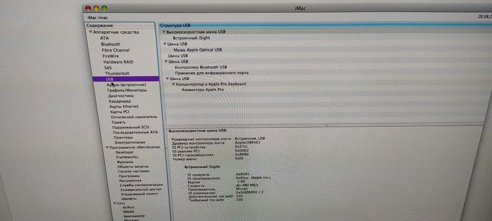Select highlighted USB sidebar entry
Image resolution: width=492 pixels, height=221 pixels.
coord(126,79)
